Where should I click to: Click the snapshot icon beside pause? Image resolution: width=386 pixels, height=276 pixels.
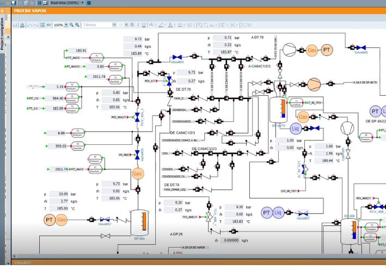(45, 3)
